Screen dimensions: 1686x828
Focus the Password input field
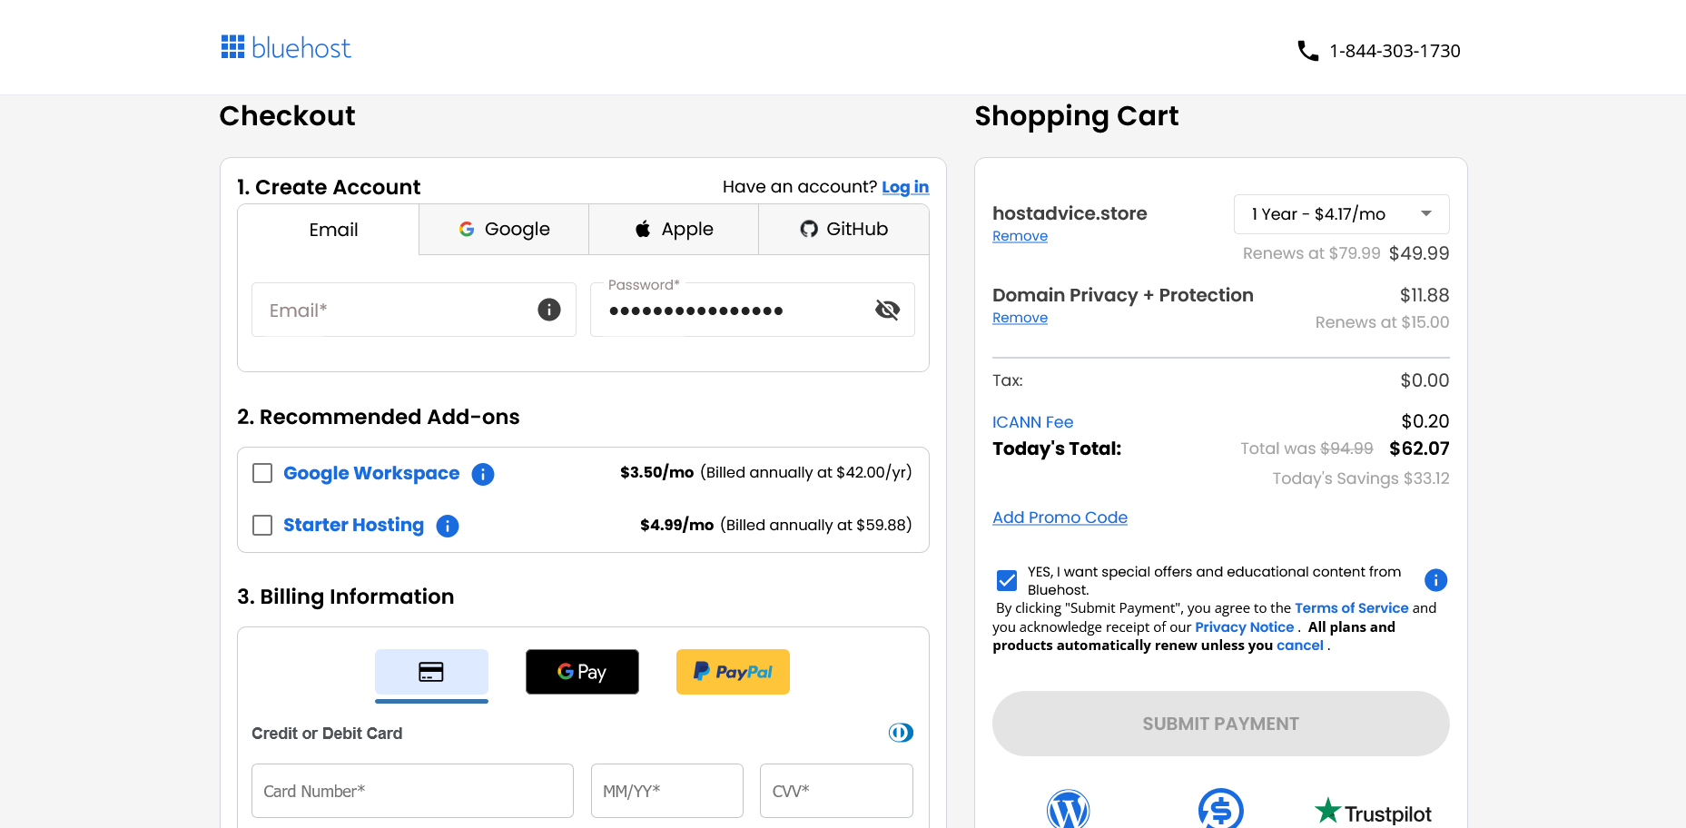coord(753,310)
